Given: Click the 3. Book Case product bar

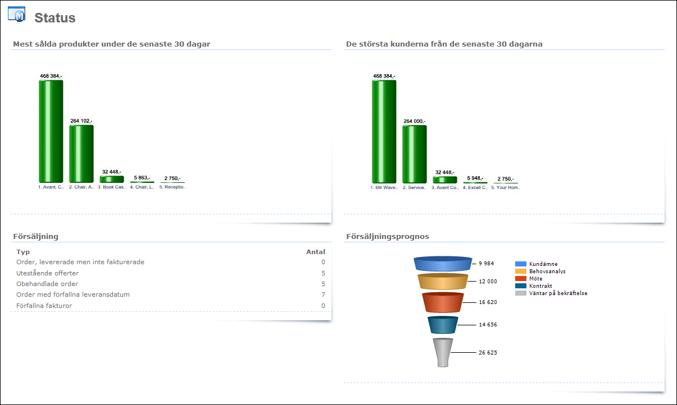Looking at the screenshot, I should point(112,179).
